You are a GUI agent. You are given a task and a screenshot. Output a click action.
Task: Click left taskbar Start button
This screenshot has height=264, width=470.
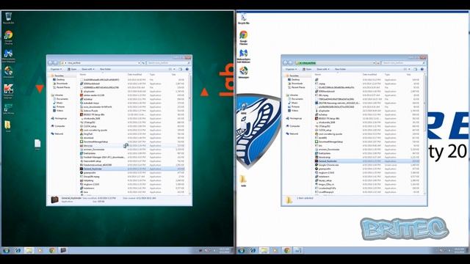6,250
